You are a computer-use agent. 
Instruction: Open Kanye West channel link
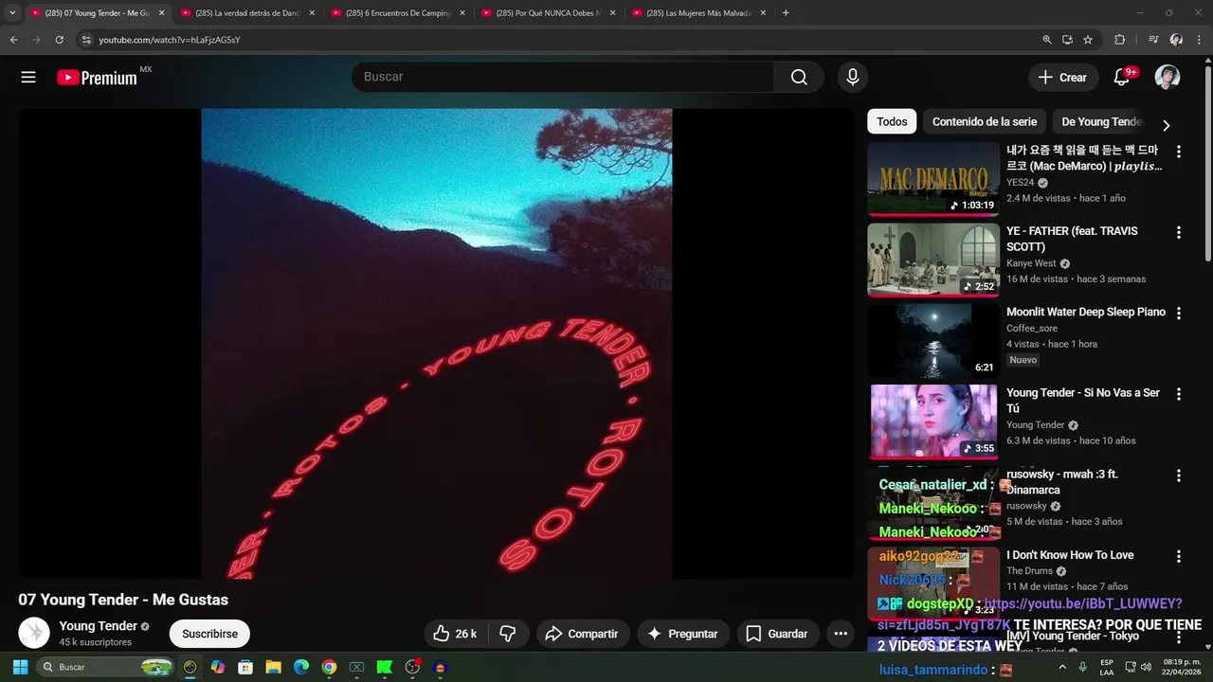pos(1031,263)
